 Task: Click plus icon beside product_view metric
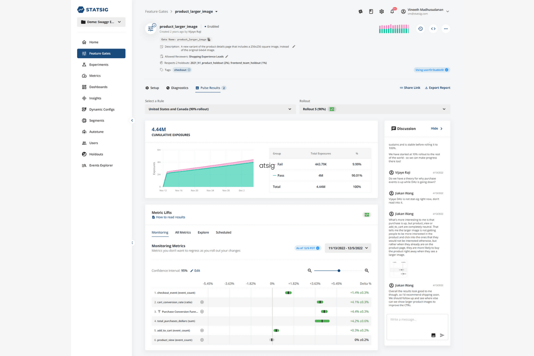point(202,340)
